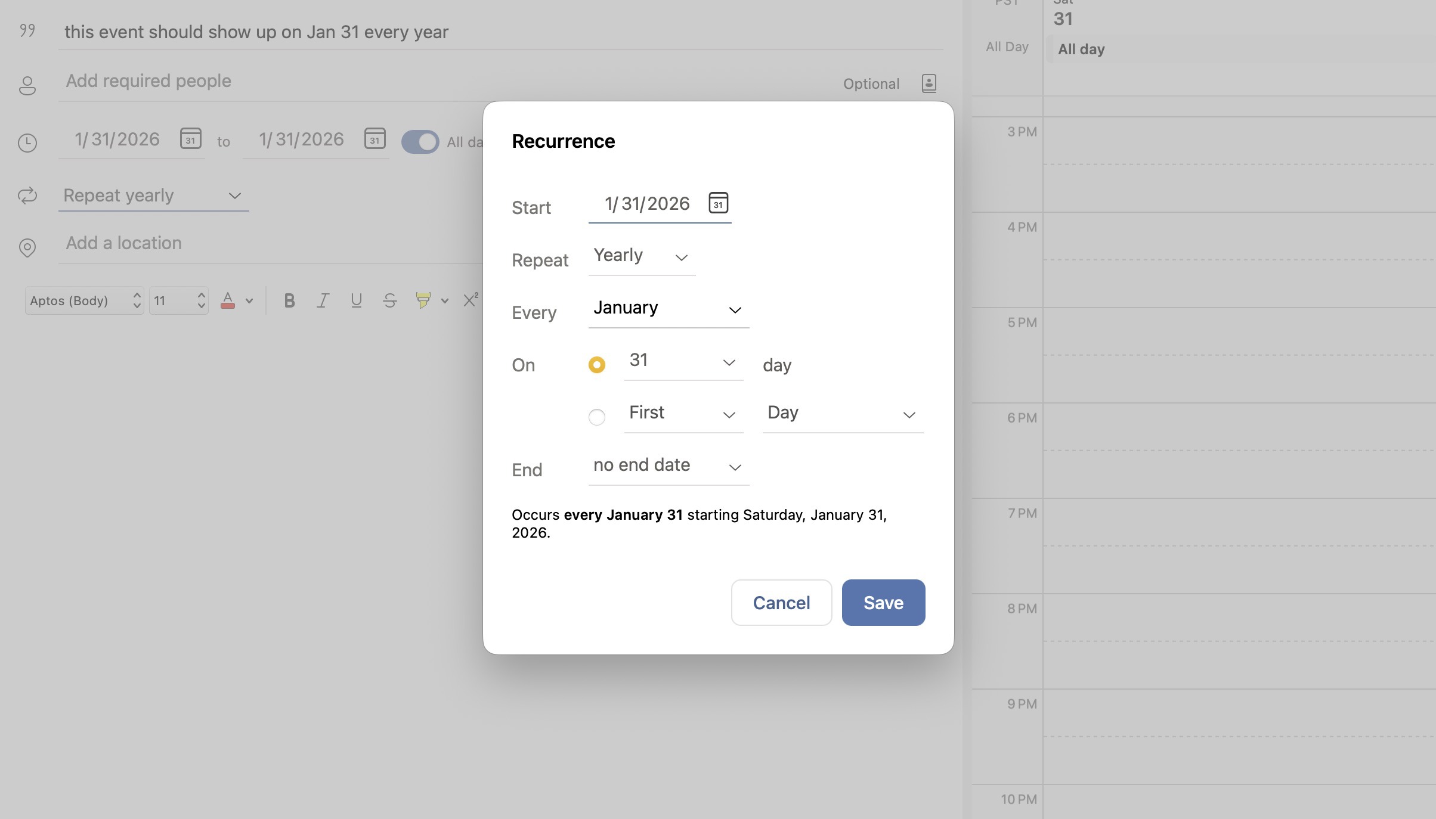Open the Repeat 'Yearly' dropdown
1436x819 pixels.
pyautogui.click(x=641, y=256)
